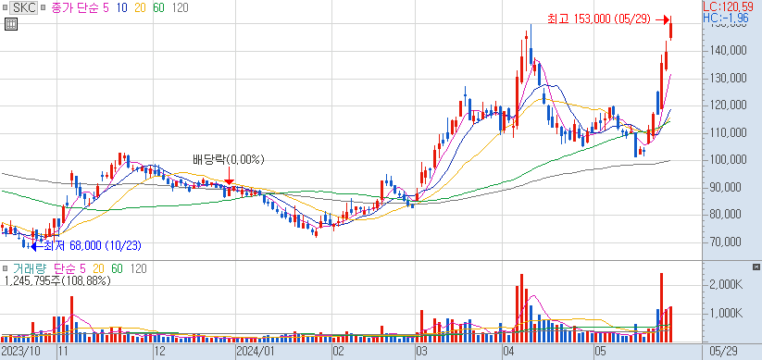Viewport: 762px width, 360px height.
Task: Click the 110,000 price axis label
Action: [x=729, y=132]
